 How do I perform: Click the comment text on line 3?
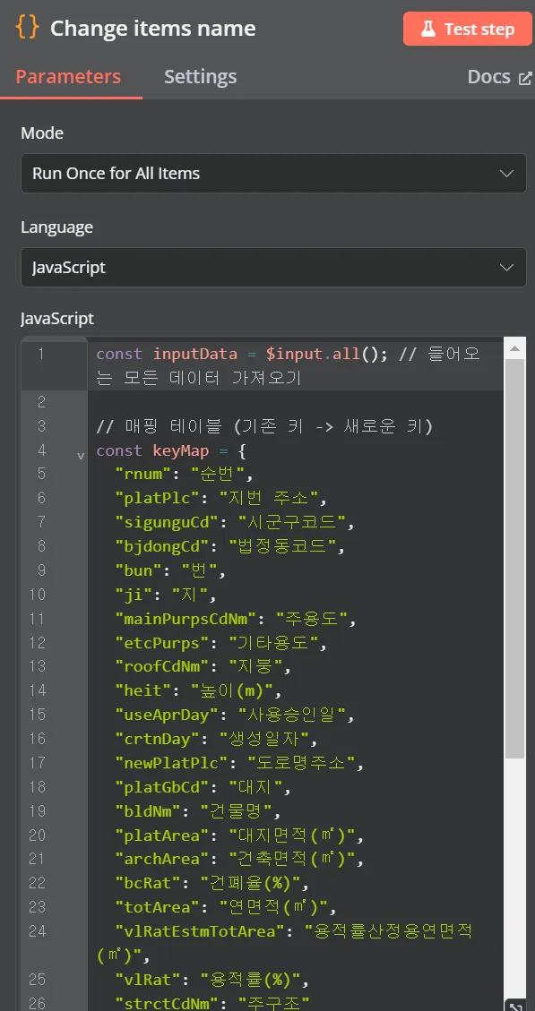pyautogui.click(x=264, y=427)
